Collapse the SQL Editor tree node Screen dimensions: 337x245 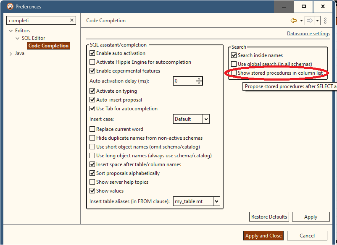[17, 38]
